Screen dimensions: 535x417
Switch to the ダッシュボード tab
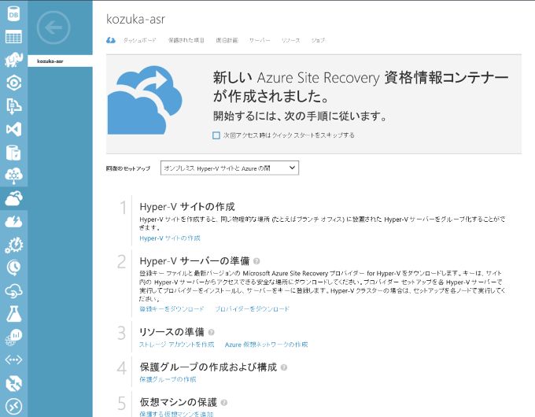[x=139, y=40]
